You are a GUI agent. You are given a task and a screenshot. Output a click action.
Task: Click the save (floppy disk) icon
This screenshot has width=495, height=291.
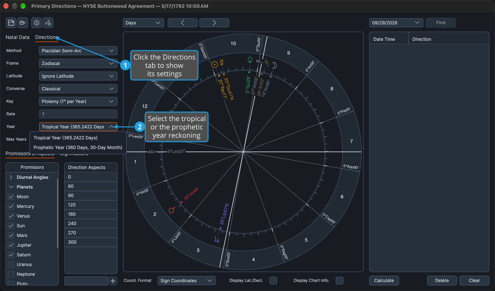coord(11,23)
